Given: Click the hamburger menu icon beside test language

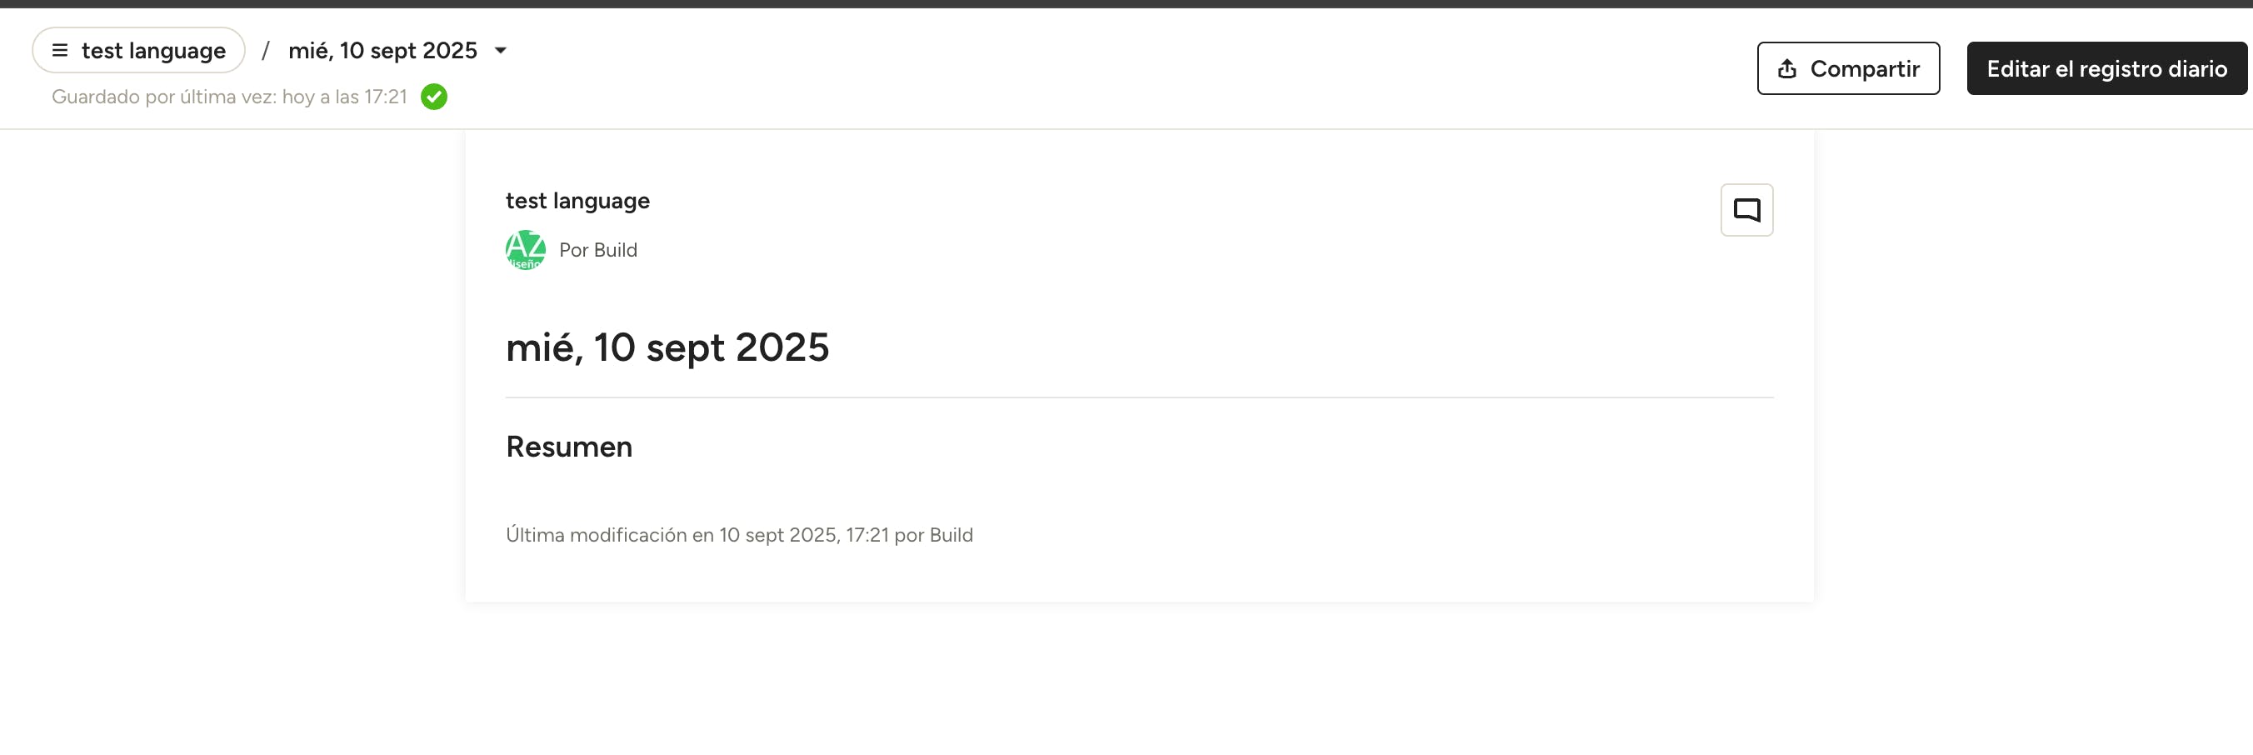Looking at the screenshot, I should point(59,51).
